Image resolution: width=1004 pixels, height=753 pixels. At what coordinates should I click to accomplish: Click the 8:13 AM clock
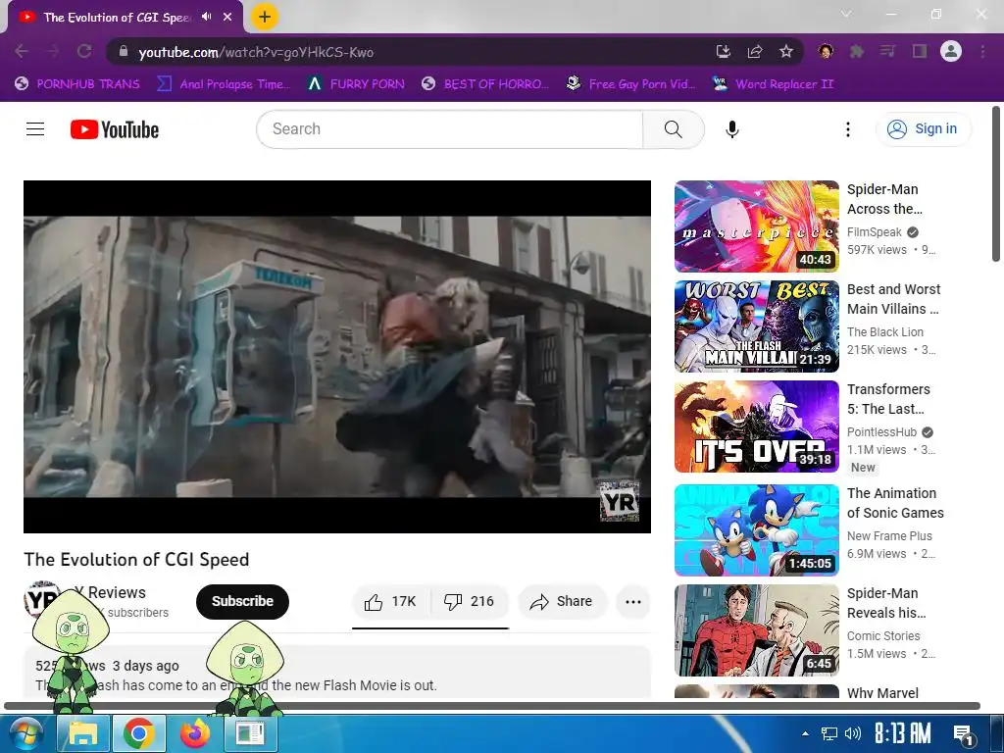(902, 733)
